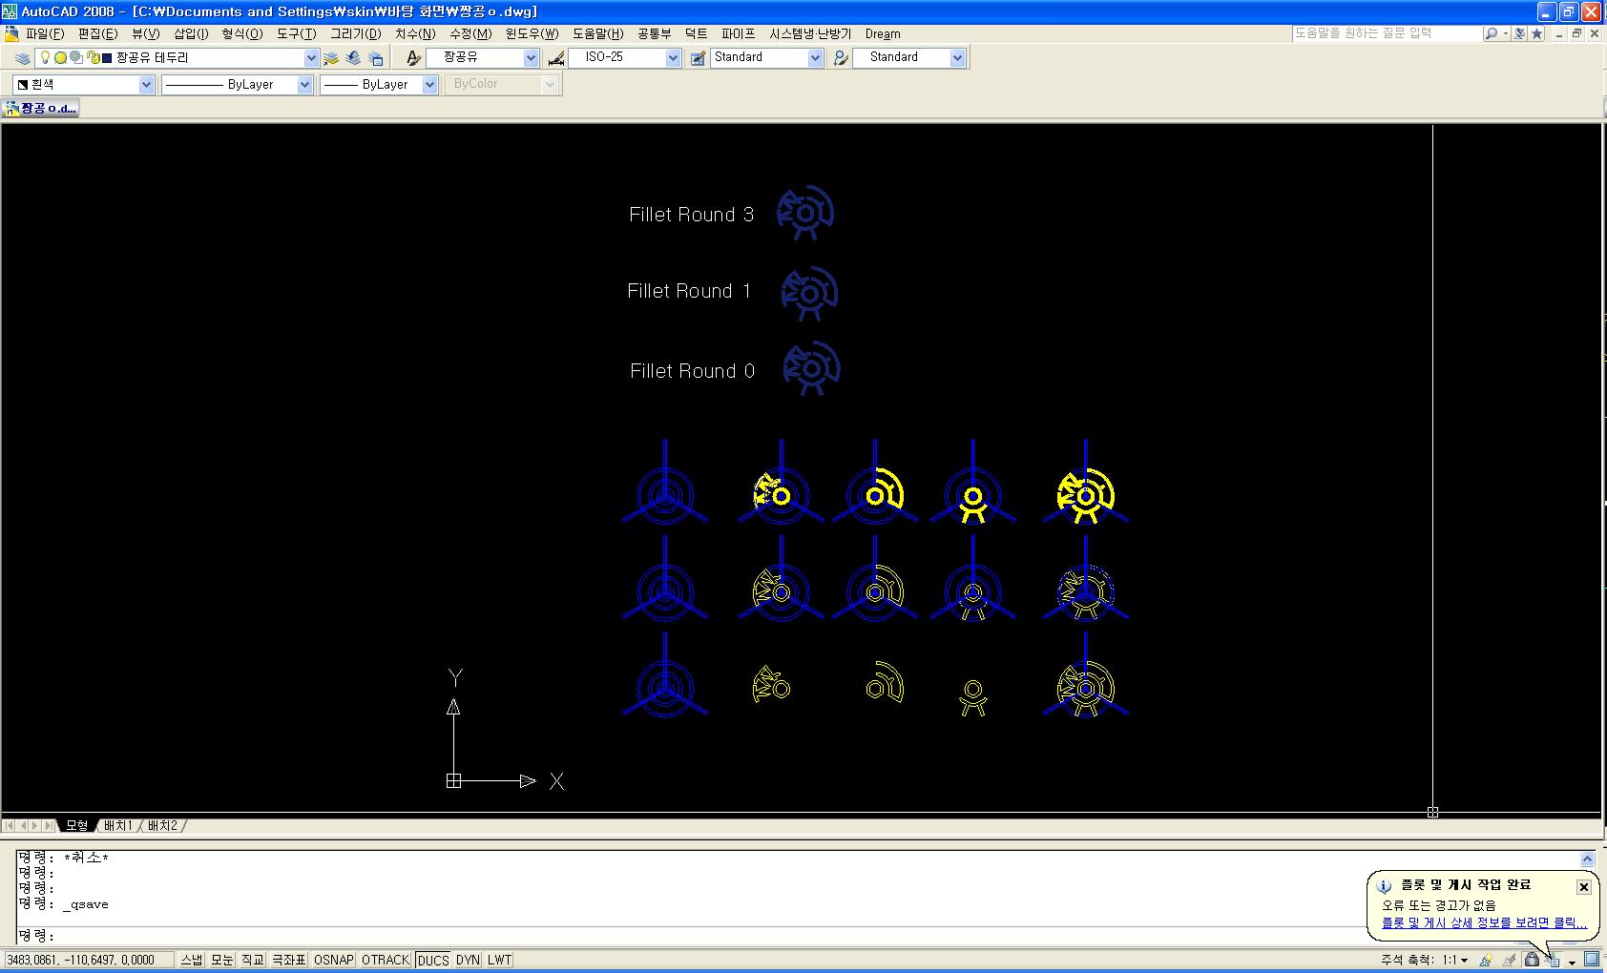
Task: Open the Multileader Style manager icon
Action: click(840, 58)
